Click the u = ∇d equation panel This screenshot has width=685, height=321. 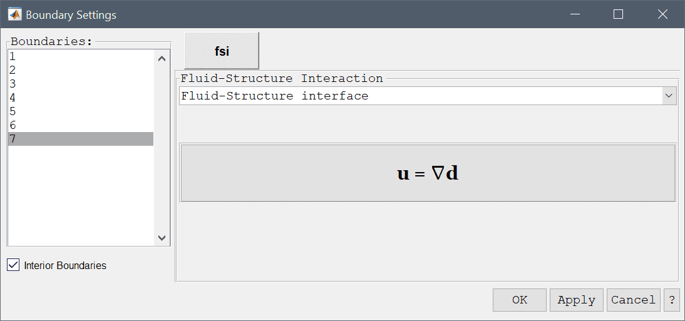pyautogui.click(x=428, y=173)
